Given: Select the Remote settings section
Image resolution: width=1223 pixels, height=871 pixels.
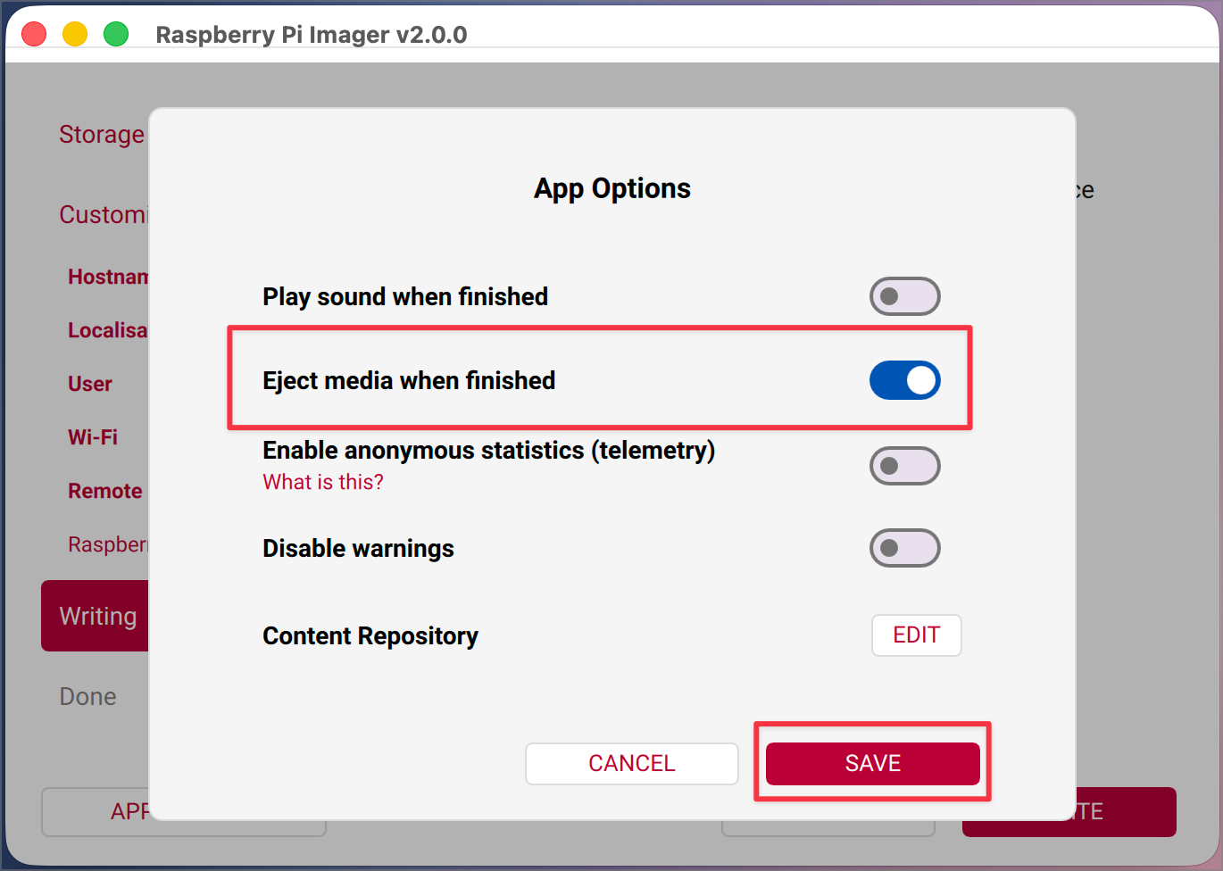Looking at the screenshot, I should 104,491.
